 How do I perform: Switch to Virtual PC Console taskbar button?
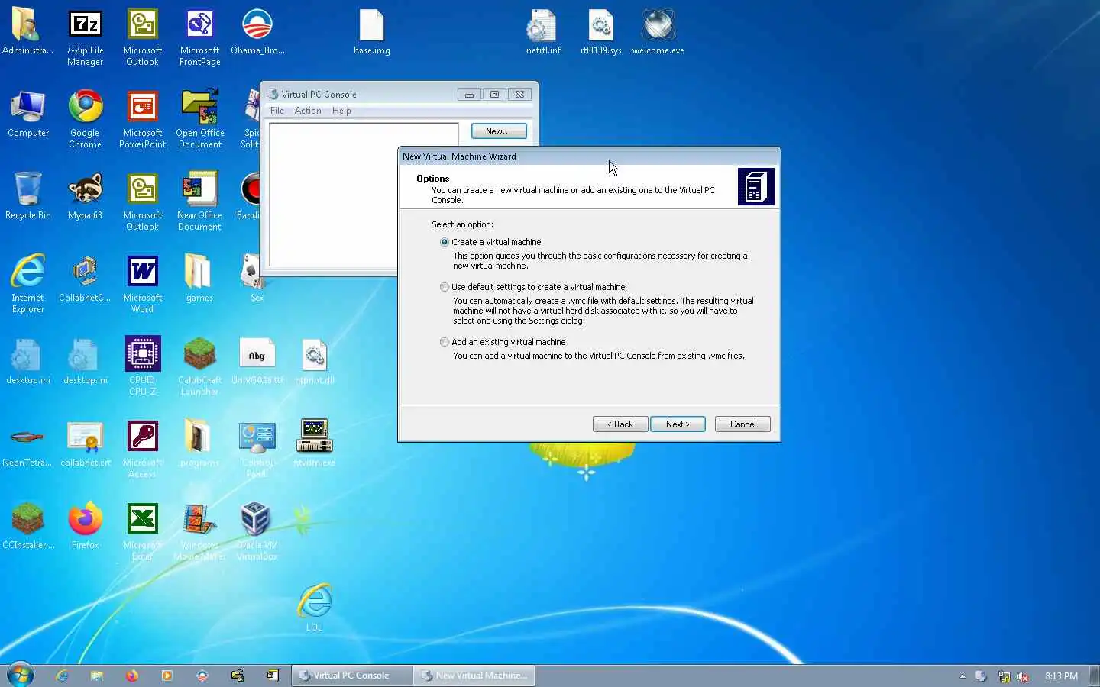point(351,676)
